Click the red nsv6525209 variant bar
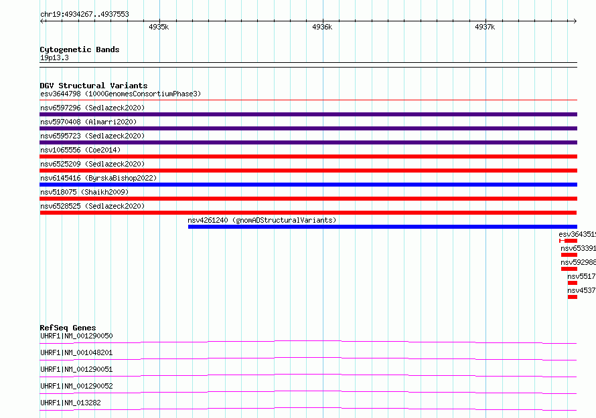The width and height of the screenshot is (596, 418). (308, 171)
